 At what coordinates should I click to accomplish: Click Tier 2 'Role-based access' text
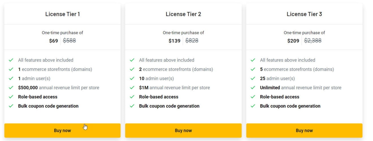pyautogui.click(x=159, y=97)
